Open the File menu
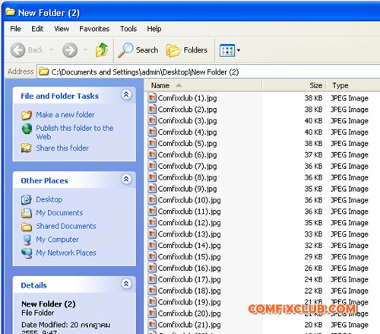This screenshot has height=334, width=380. coord(15,29)
